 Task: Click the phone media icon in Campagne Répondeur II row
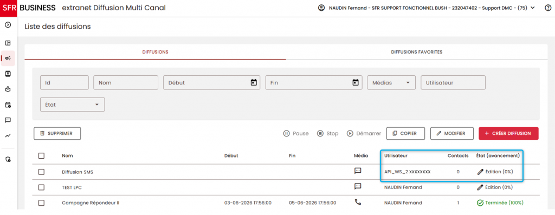pyautogui.click(x=358, y=202)
